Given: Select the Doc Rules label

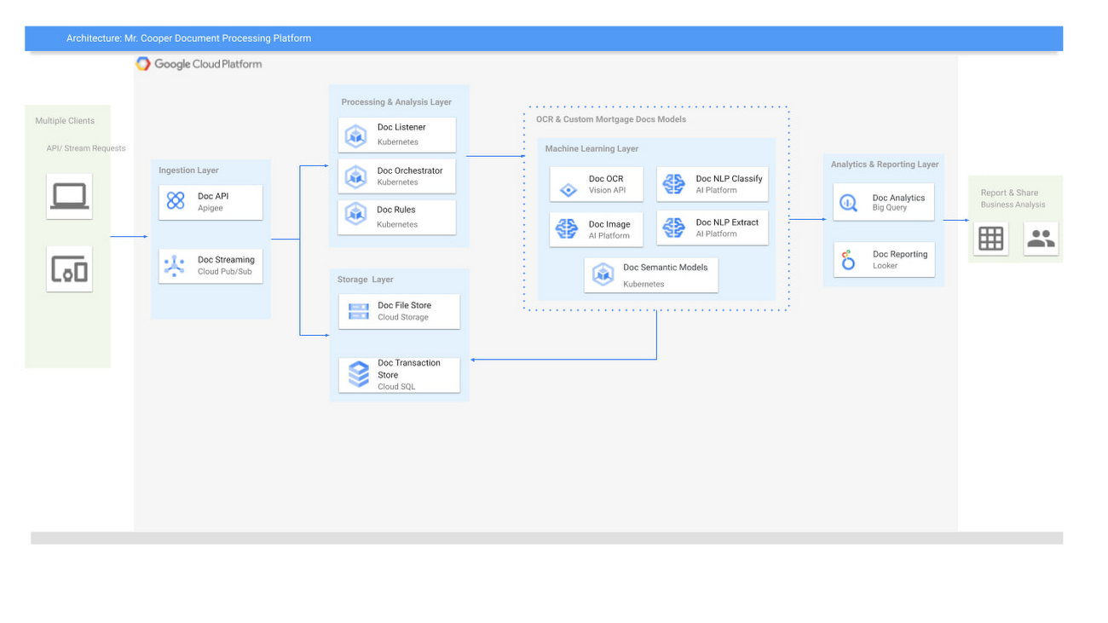Looking at the screenshot, I should point(396,210).
